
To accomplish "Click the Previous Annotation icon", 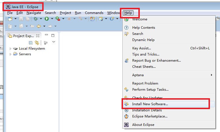I will coord(21,26).
